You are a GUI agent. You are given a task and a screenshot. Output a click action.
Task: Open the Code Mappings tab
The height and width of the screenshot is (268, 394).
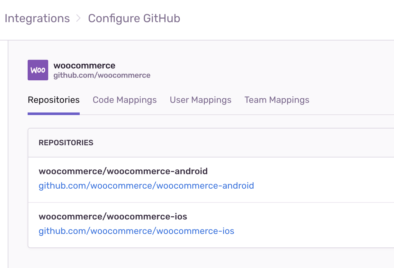[125, 100]
